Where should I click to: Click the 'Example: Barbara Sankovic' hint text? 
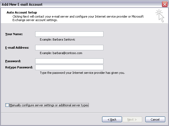(57, 39)
